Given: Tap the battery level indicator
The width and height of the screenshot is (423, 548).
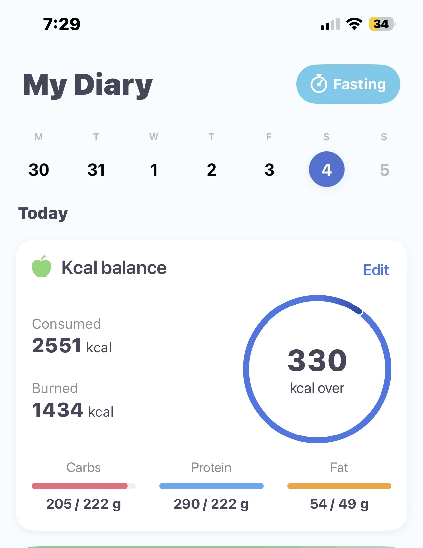Looking at the screenshot, I should pos(382,24).
